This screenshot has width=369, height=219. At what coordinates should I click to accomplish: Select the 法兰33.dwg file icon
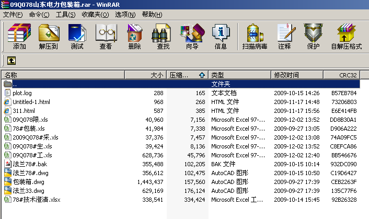[7, 191]
